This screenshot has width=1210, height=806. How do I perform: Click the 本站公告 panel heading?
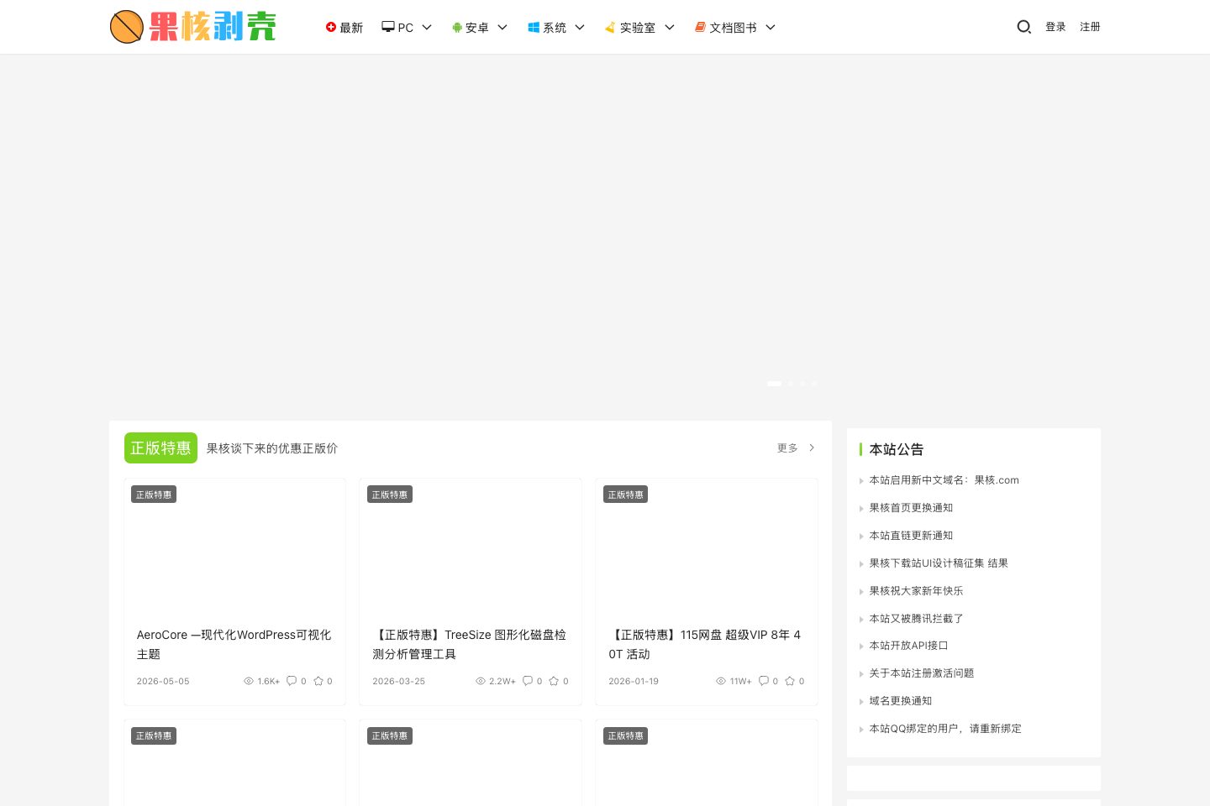pos(896,449)
